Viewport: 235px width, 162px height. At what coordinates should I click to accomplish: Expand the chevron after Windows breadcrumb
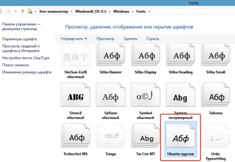[x=132, y=12]
